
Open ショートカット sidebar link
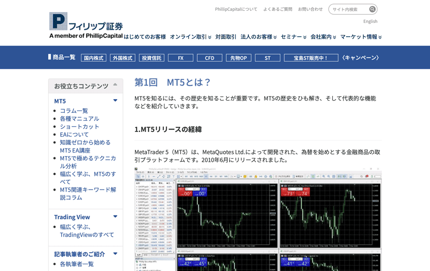79,126
